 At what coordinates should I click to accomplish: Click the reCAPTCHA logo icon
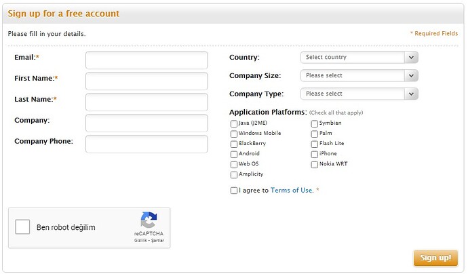149,220
